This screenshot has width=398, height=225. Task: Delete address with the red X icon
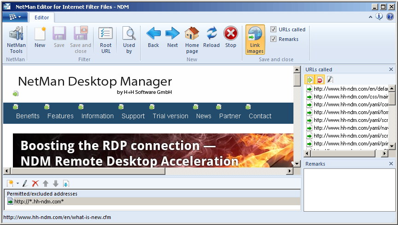point(35,184)
